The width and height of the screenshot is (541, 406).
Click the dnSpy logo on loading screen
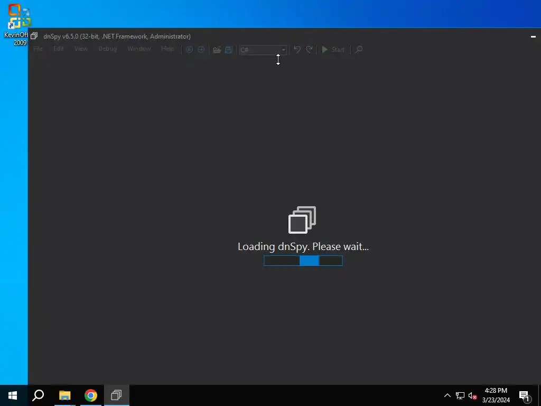tap(302, 220)
